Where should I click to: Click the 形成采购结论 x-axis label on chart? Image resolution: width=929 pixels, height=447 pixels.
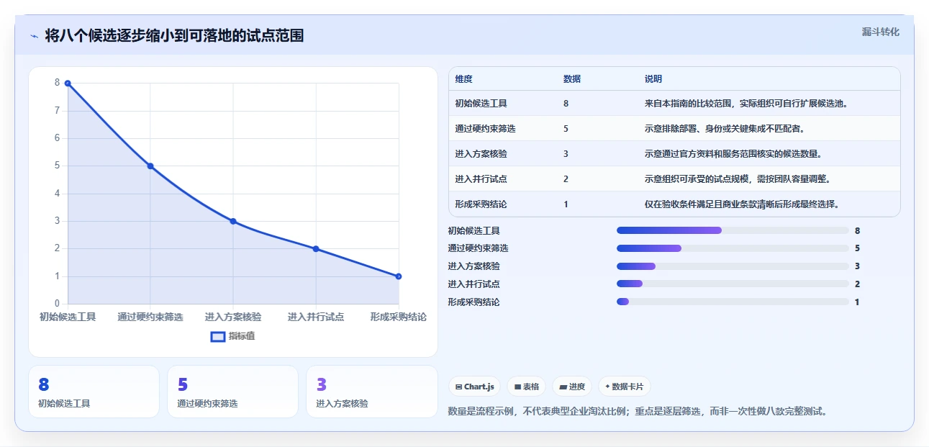[x=398, y=317]
